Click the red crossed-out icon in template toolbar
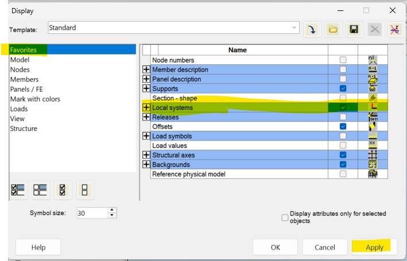407x261 pixels. coord(395,29)
